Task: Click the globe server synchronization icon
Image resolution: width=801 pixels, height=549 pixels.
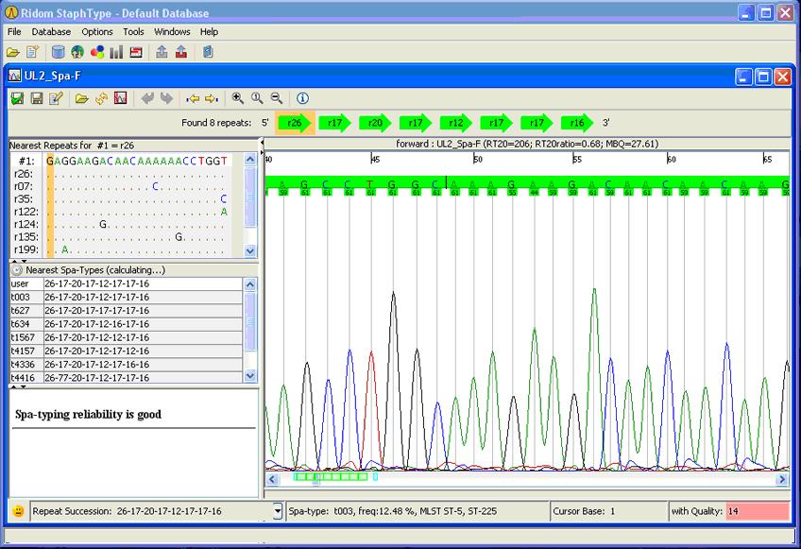Action: pos(77,52)
